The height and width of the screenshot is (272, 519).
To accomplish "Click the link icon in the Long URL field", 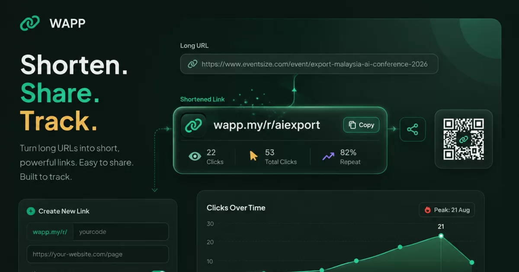I will (x=192, y=64).
